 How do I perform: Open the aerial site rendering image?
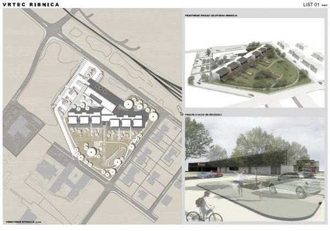point(255,65)
